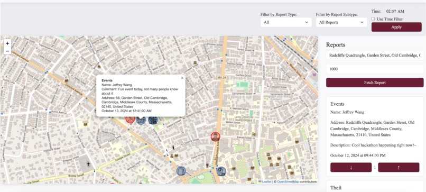Click the red face marker on Massachusetts Avenue
The width and height of the screenshot is (426, 192).
tap(215, 136)
